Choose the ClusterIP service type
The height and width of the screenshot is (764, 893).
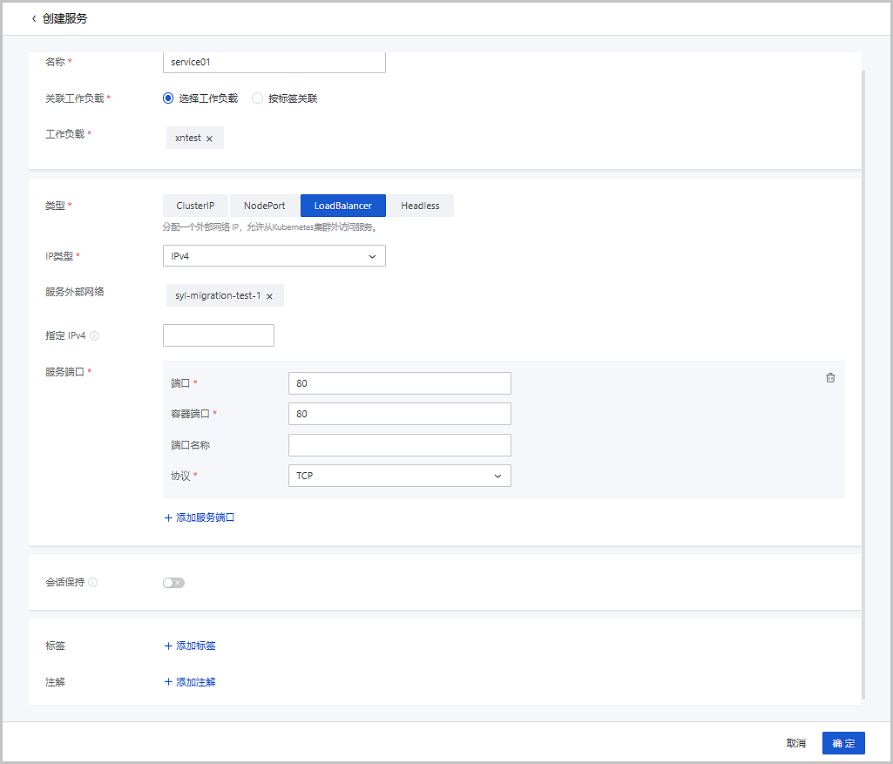tap(195, 206)
